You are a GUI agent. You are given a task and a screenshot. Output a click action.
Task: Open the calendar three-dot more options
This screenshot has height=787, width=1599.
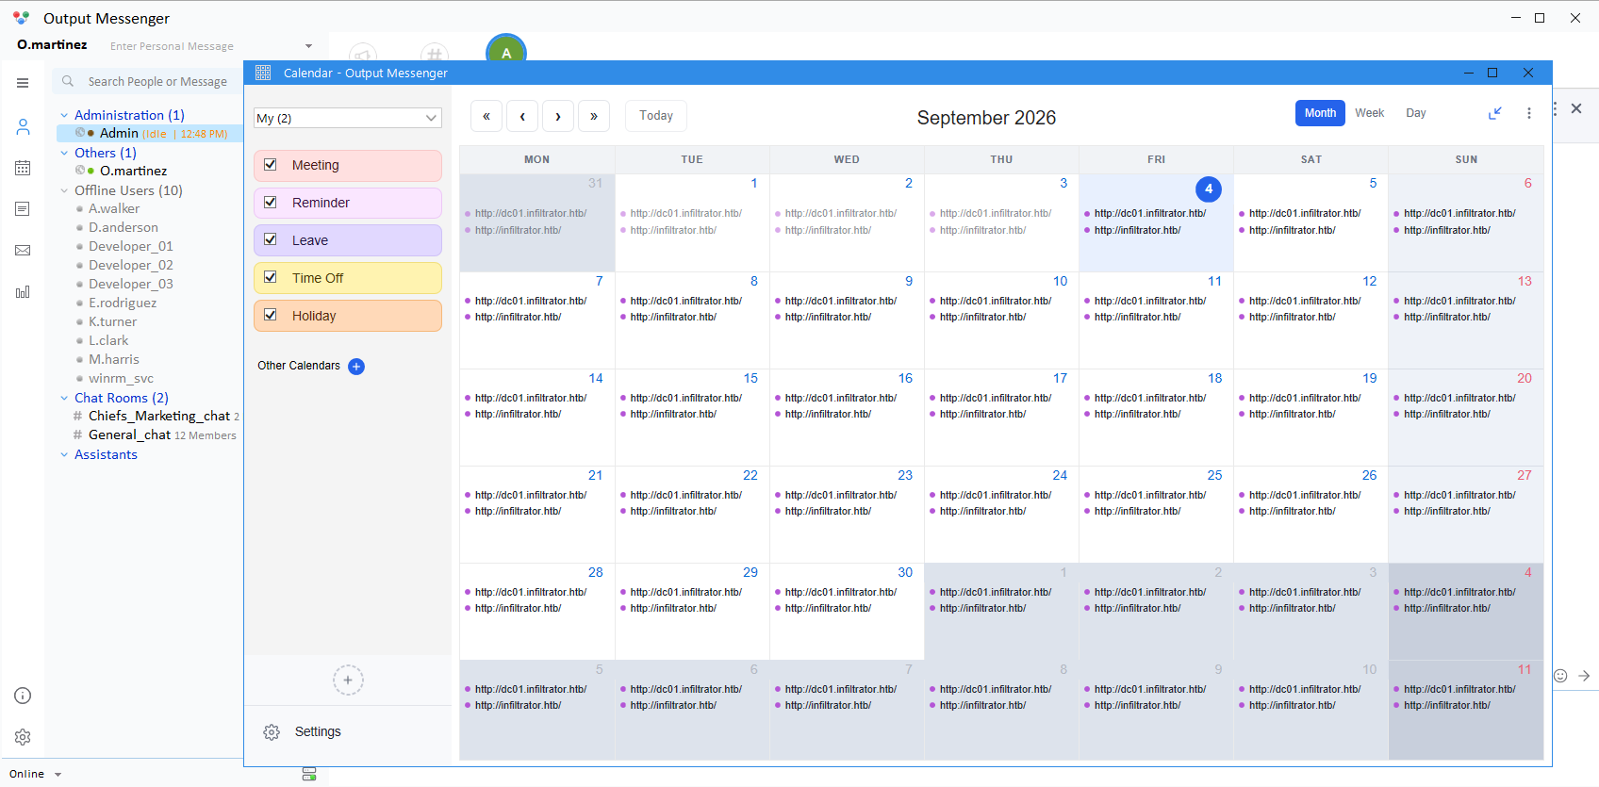pos(1529,113)
